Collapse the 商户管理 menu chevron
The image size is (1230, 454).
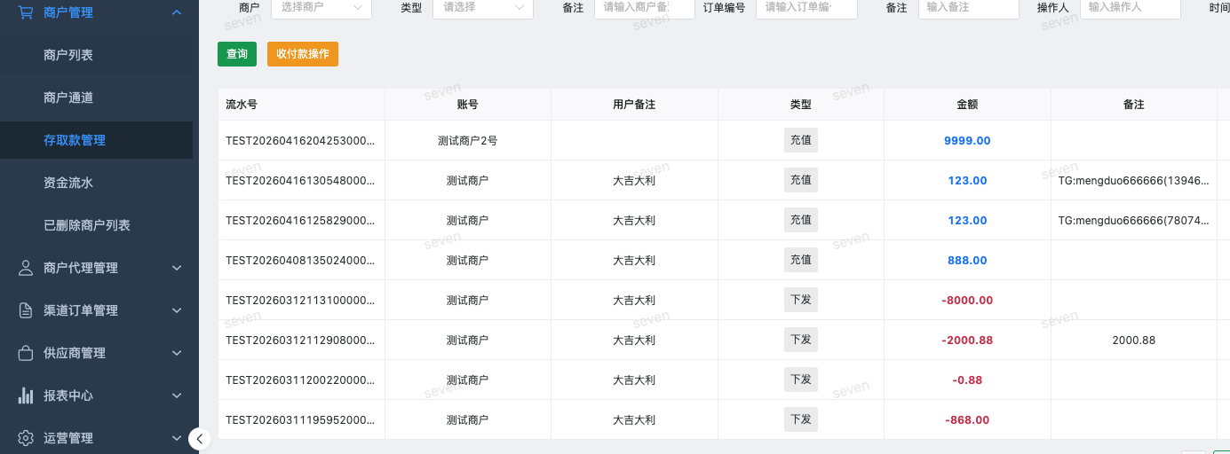click(x=177, y=12)
